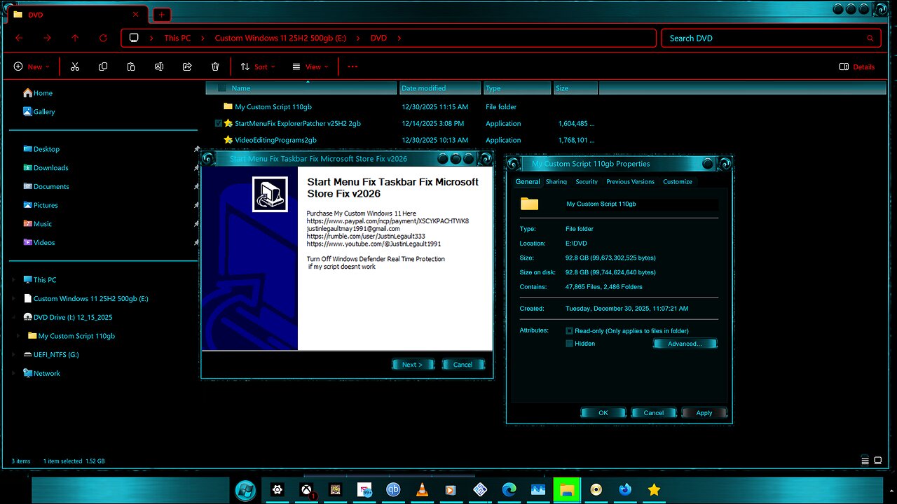
Task: Open qBittorrent from the taskbar
Action: pyautogui.click(x=393, y=490)
